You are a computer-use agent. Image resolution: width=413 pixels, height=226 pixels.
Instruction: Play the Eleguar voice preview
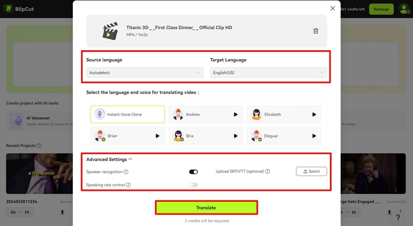pos(314,136)
